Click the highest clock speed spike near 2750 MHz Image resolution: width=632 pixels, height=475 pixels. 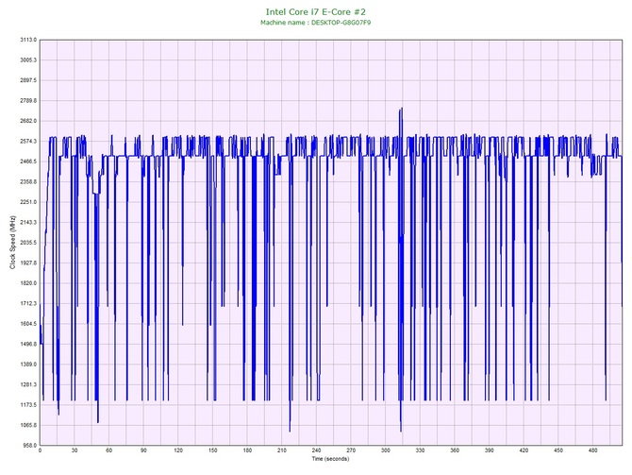[x=401, y=109]
